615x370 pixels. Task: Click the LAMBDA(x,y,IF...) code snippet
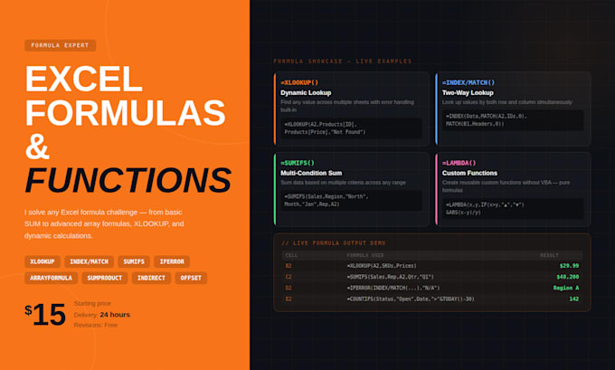[513, 209]
